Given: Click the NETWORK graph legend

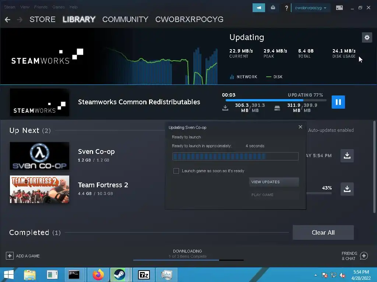Looking at the screenshot, I should coord(243,77).
